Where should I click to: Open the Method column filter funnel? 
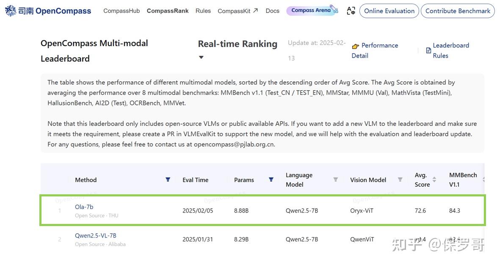click(168, 179)
